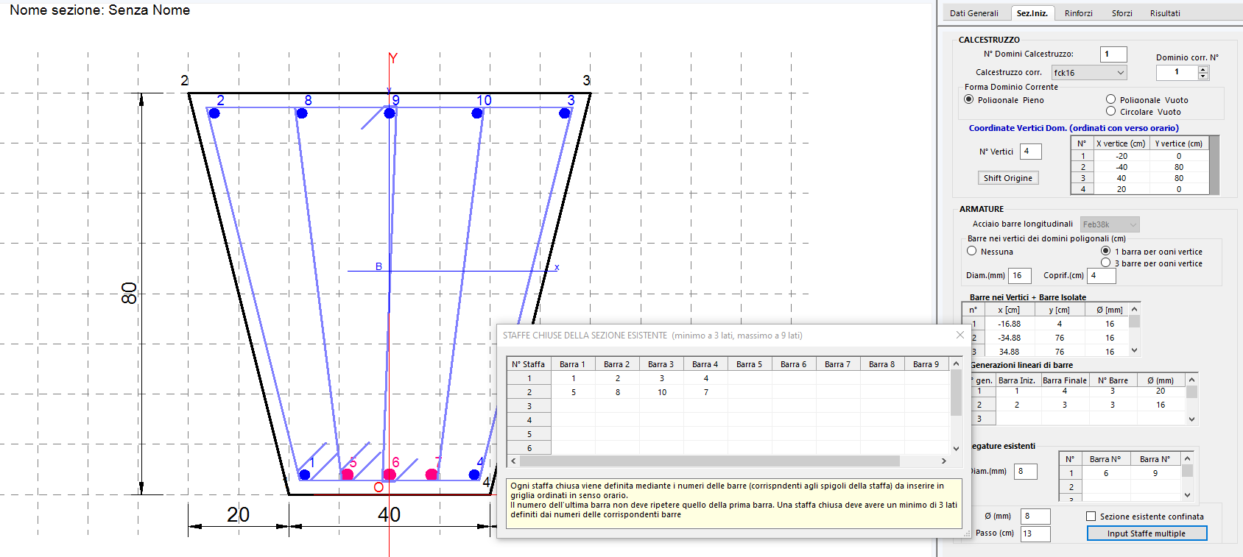This screenshot has width=1243, height=557.
Task: Enable Sezione esistente confinata checkbox
Action: coord(1091,517)
